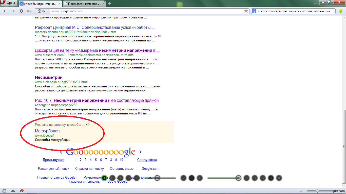Stop playback in the media overlay

121,178
